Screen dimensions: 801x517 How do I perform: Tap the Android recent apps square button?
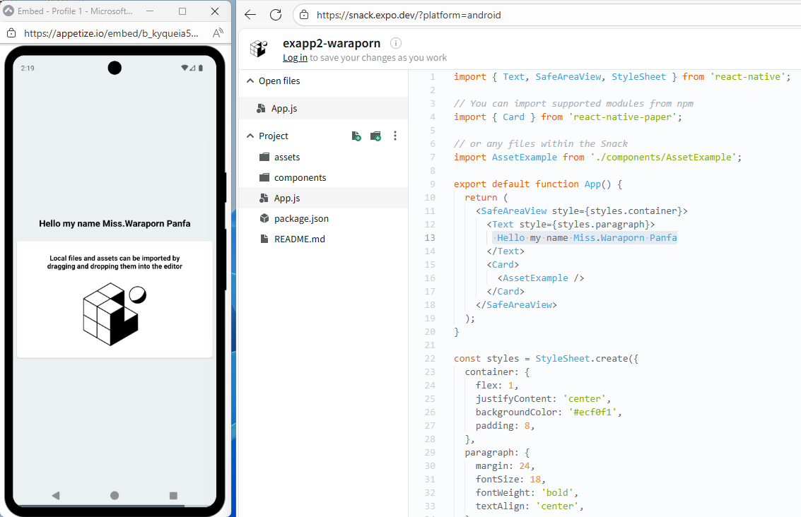(173, 496)
